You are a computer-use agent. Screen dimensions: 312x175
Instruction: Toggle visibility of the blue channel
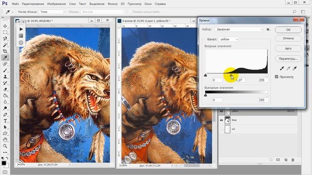coord(221,120)
